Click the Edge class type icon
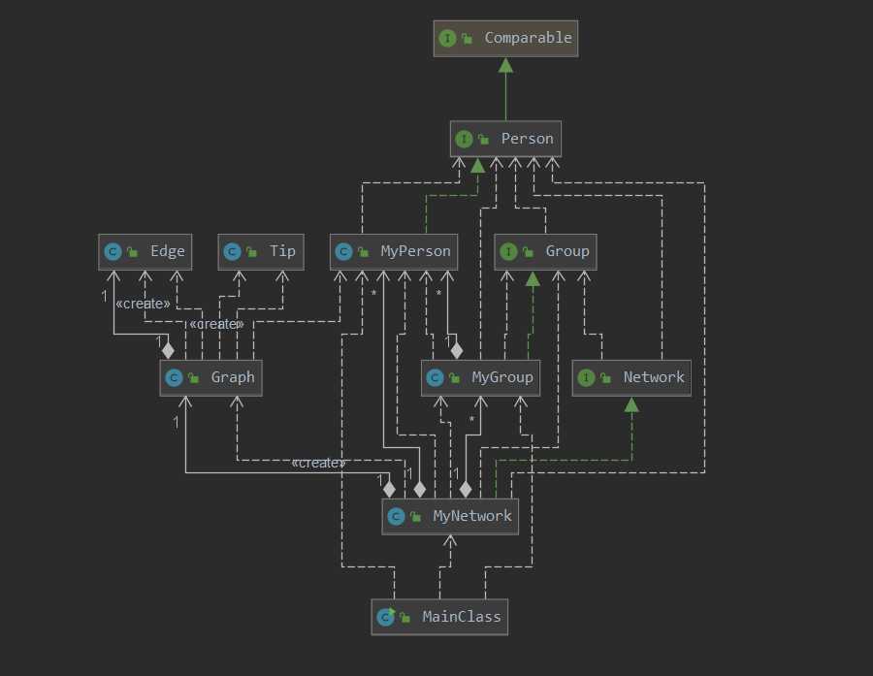The image size is (873, 676). tap(113, 252)
